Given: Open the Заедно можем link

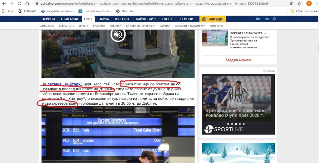Looking at the screenshot, I should coord(238,60).
